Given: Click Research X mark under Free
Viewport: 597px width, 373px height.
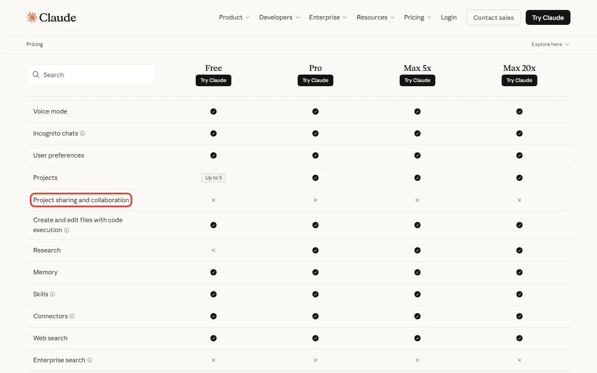Looking at the screenshot, I should tap(214, 250).
